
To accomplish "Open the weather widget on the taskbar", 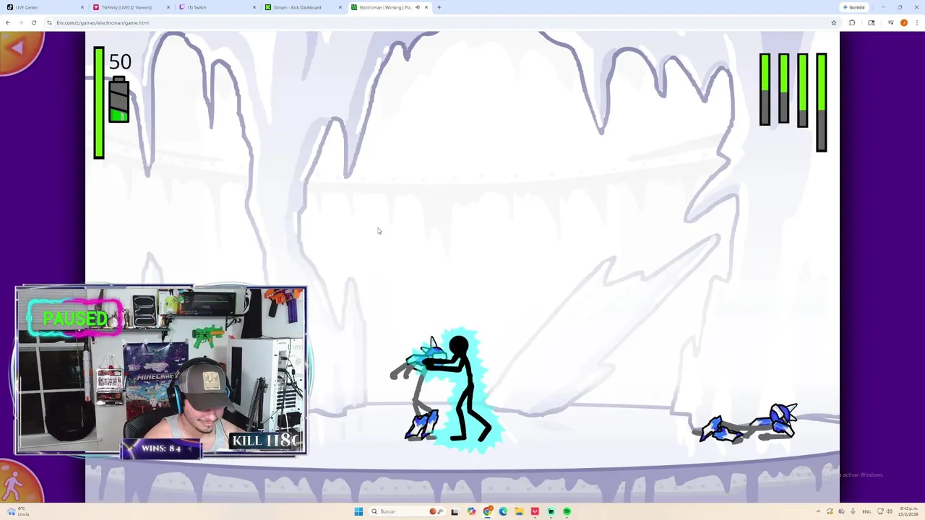I will tap(17, 511).
